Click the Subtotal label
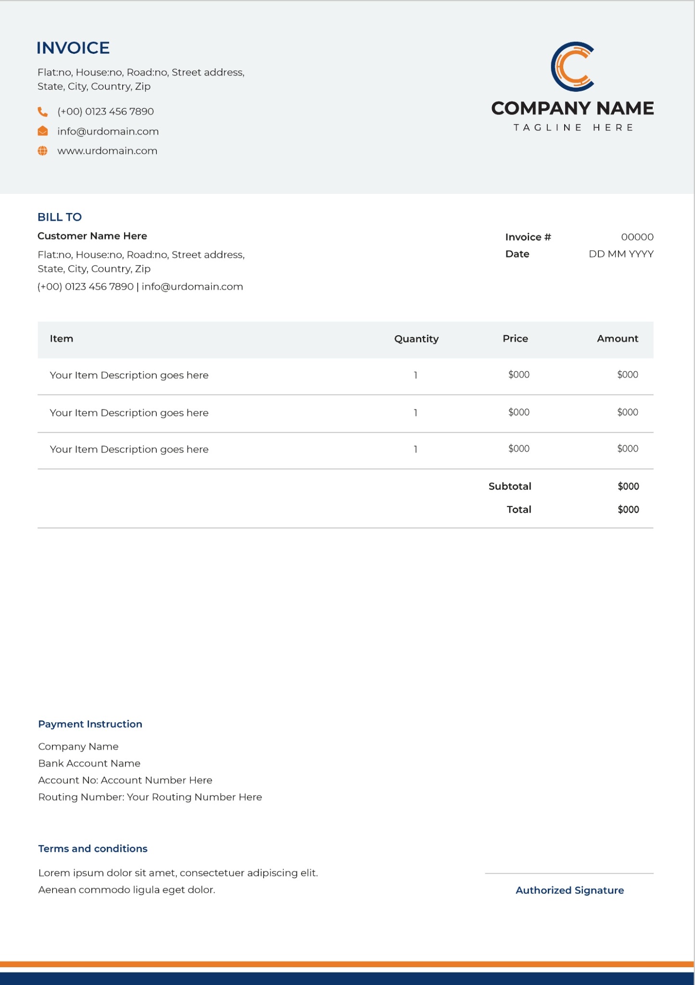The width and height of the screenshot is (695, 985). [510, 486]
